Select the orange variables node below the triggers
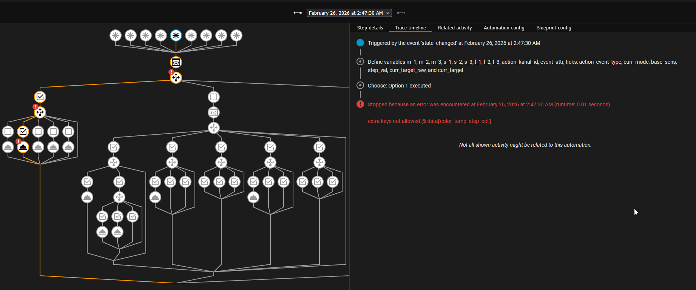This screenshot has width=696, height=290. [176, 62]
